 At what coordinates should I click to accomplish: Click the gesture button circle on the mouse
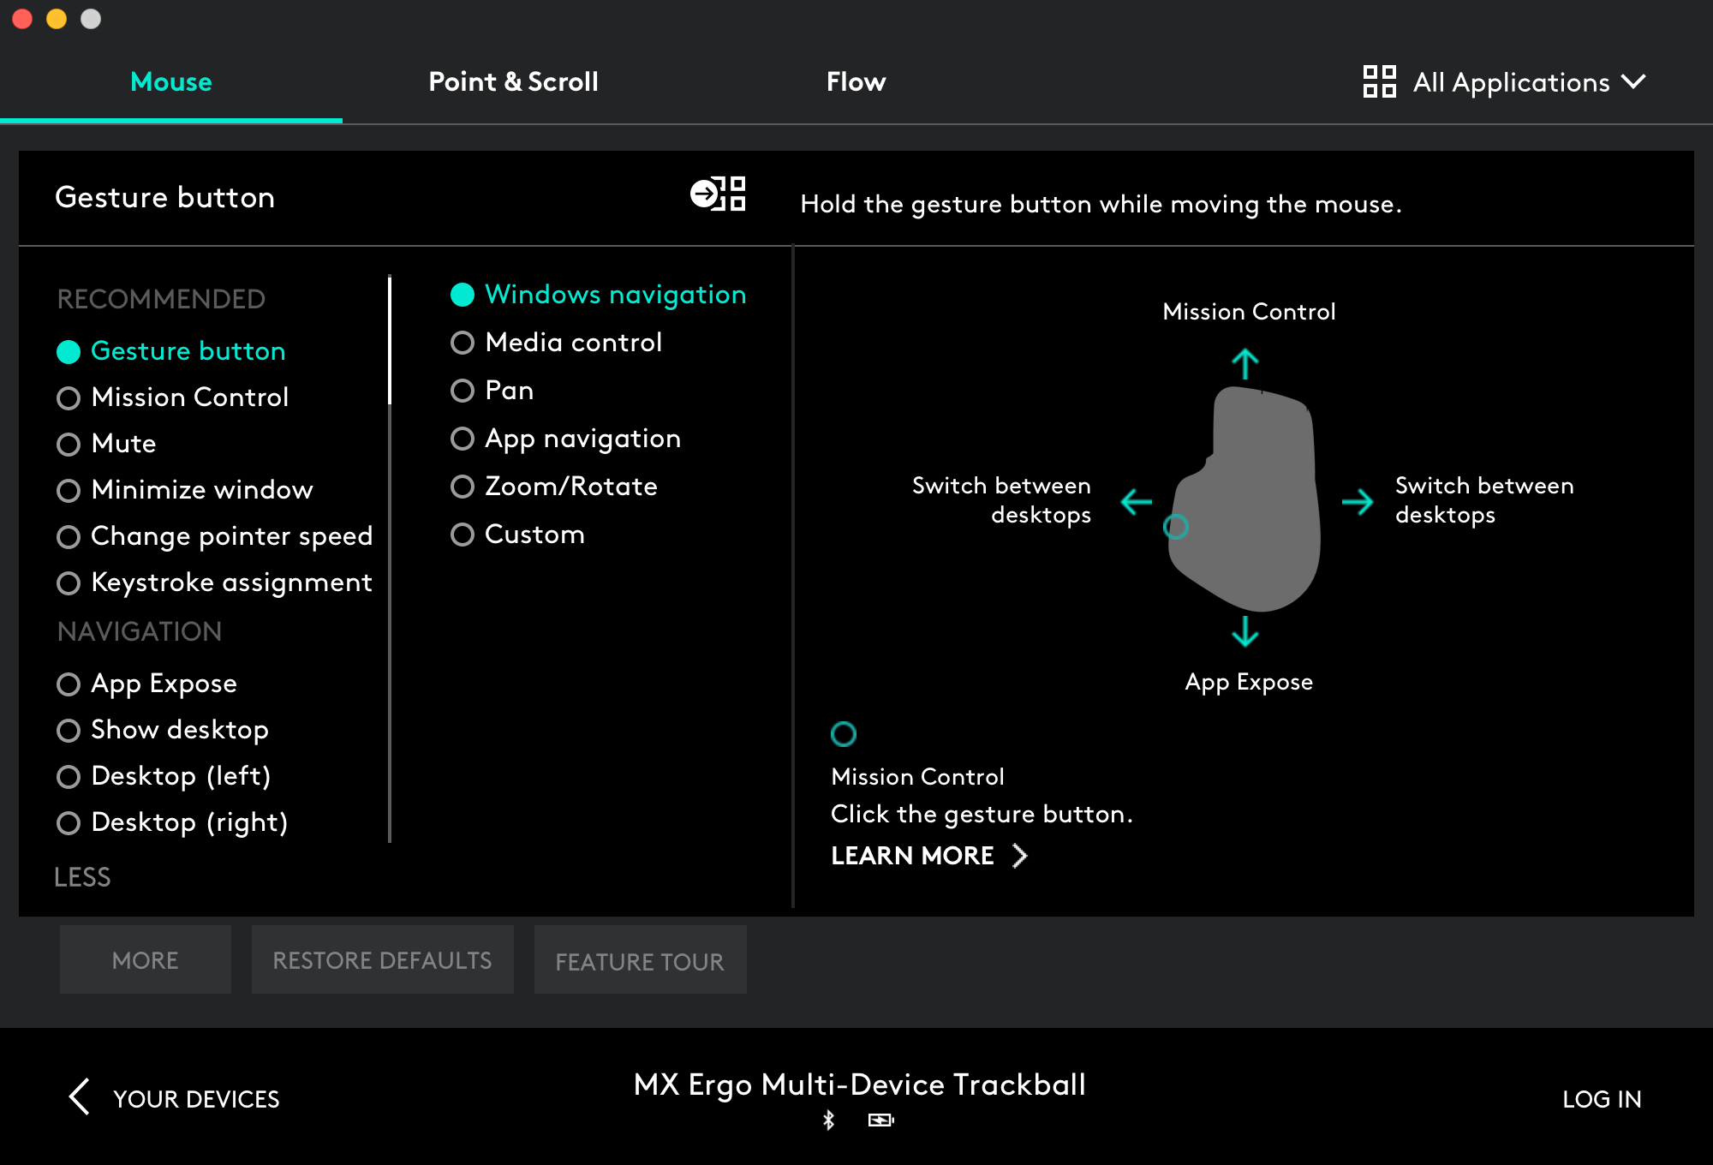[x=1175, y=527]
